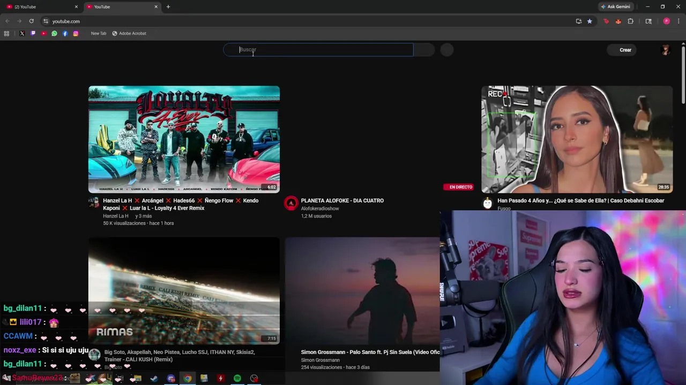
Task: Open Discord from the taskbar
Action: coord(171,379)
